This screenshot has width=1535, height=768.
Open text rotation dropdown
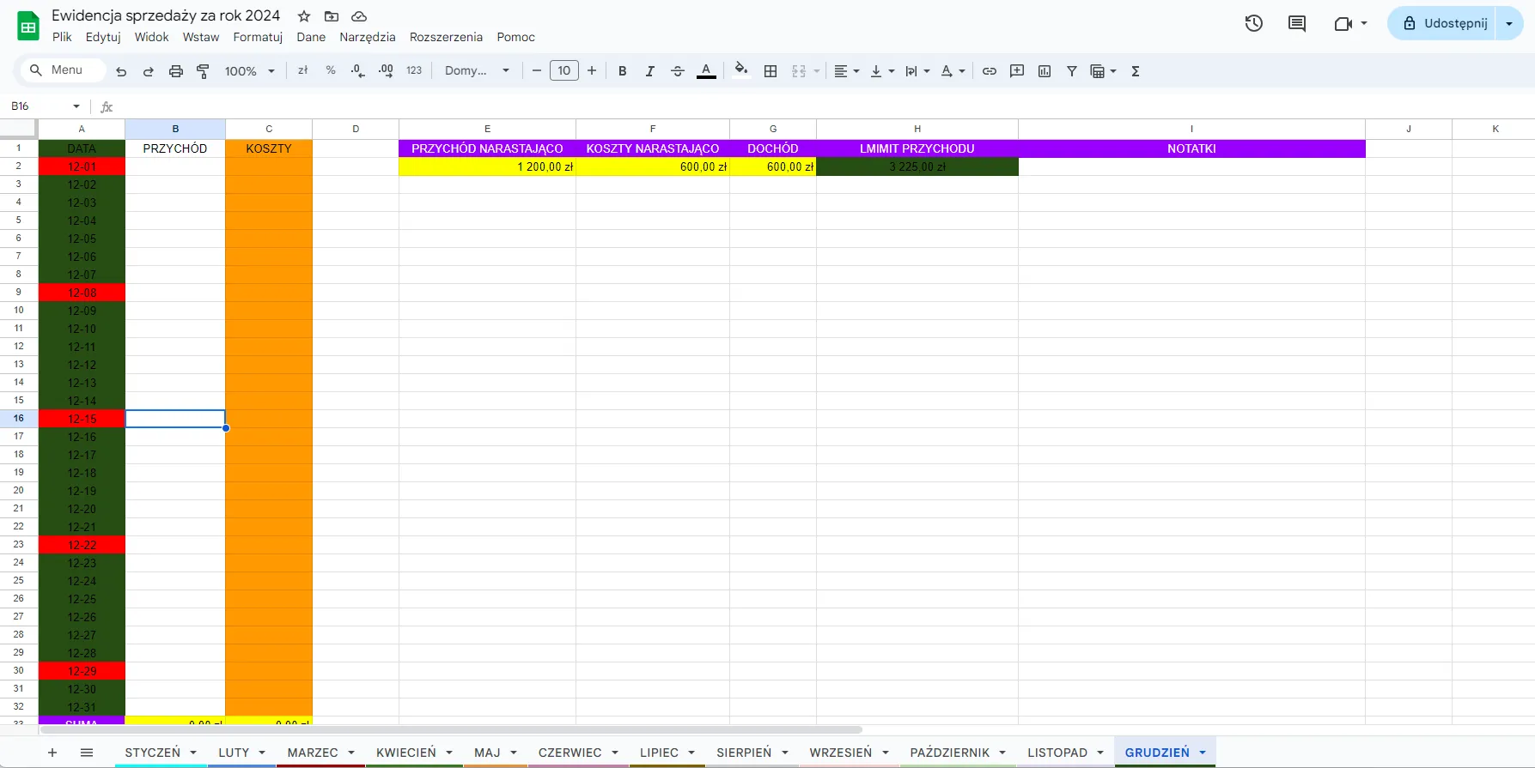(953, 71)
